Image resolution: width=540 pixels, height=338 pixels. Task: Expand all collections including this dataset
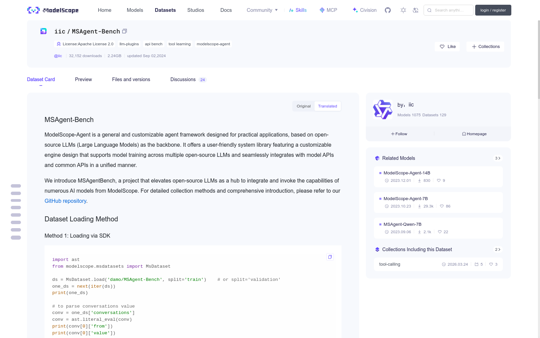498,249
